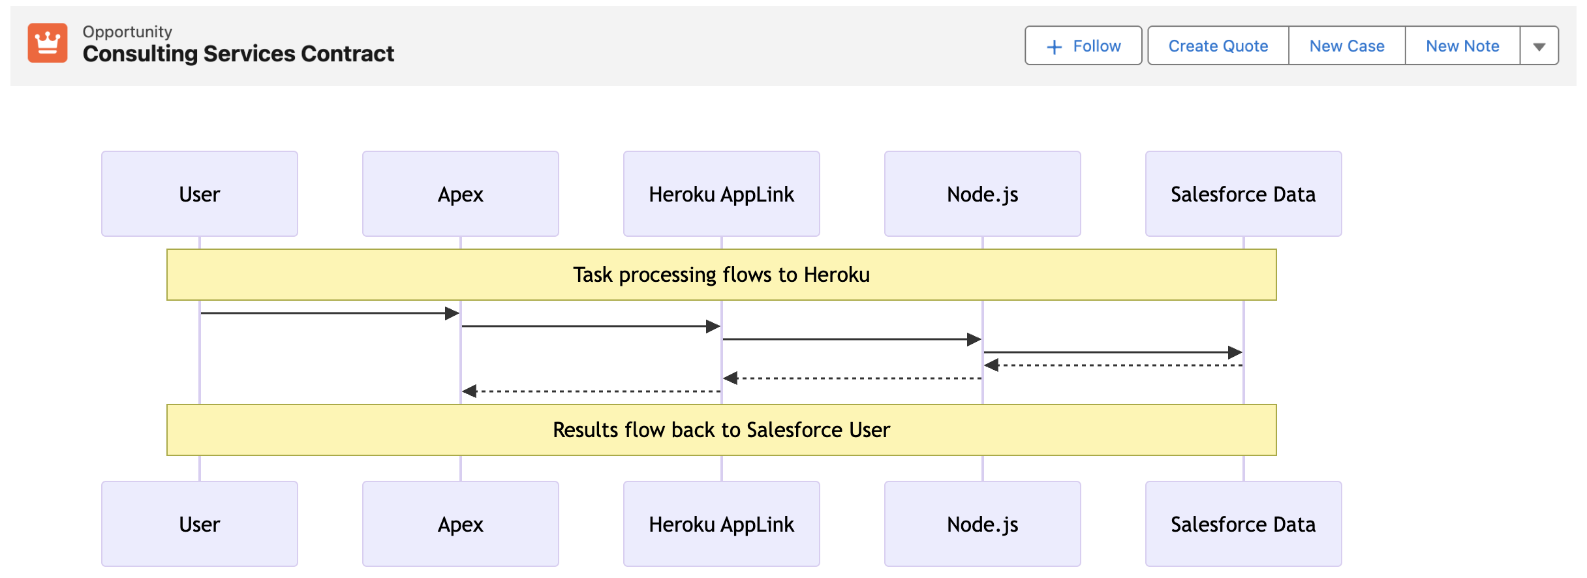The image size is (1587, 578).
Task: Select the top Salesforce Data participant box
Action: pyautogui.click(x=1244, y=194)
